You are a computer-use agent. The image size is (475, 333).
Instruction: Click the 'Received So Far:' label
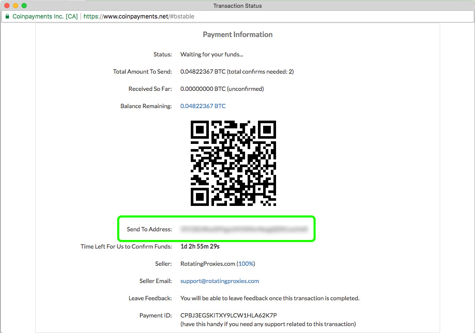[x=150, y=89]
